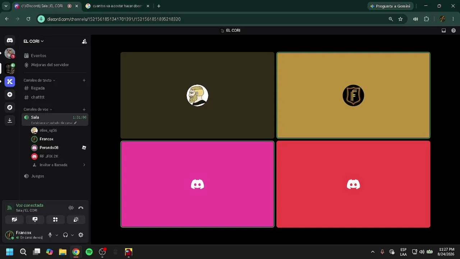The height and width of the screenshot is (259, 460).
Task: Open Spotify from the taskbar
Action: (89, 252)
